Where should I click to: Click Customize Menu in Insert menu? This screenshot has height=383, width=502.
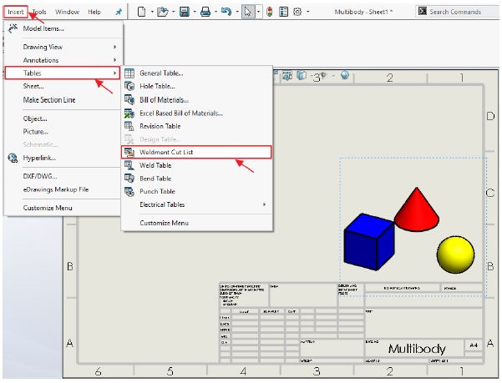point(48,208)
